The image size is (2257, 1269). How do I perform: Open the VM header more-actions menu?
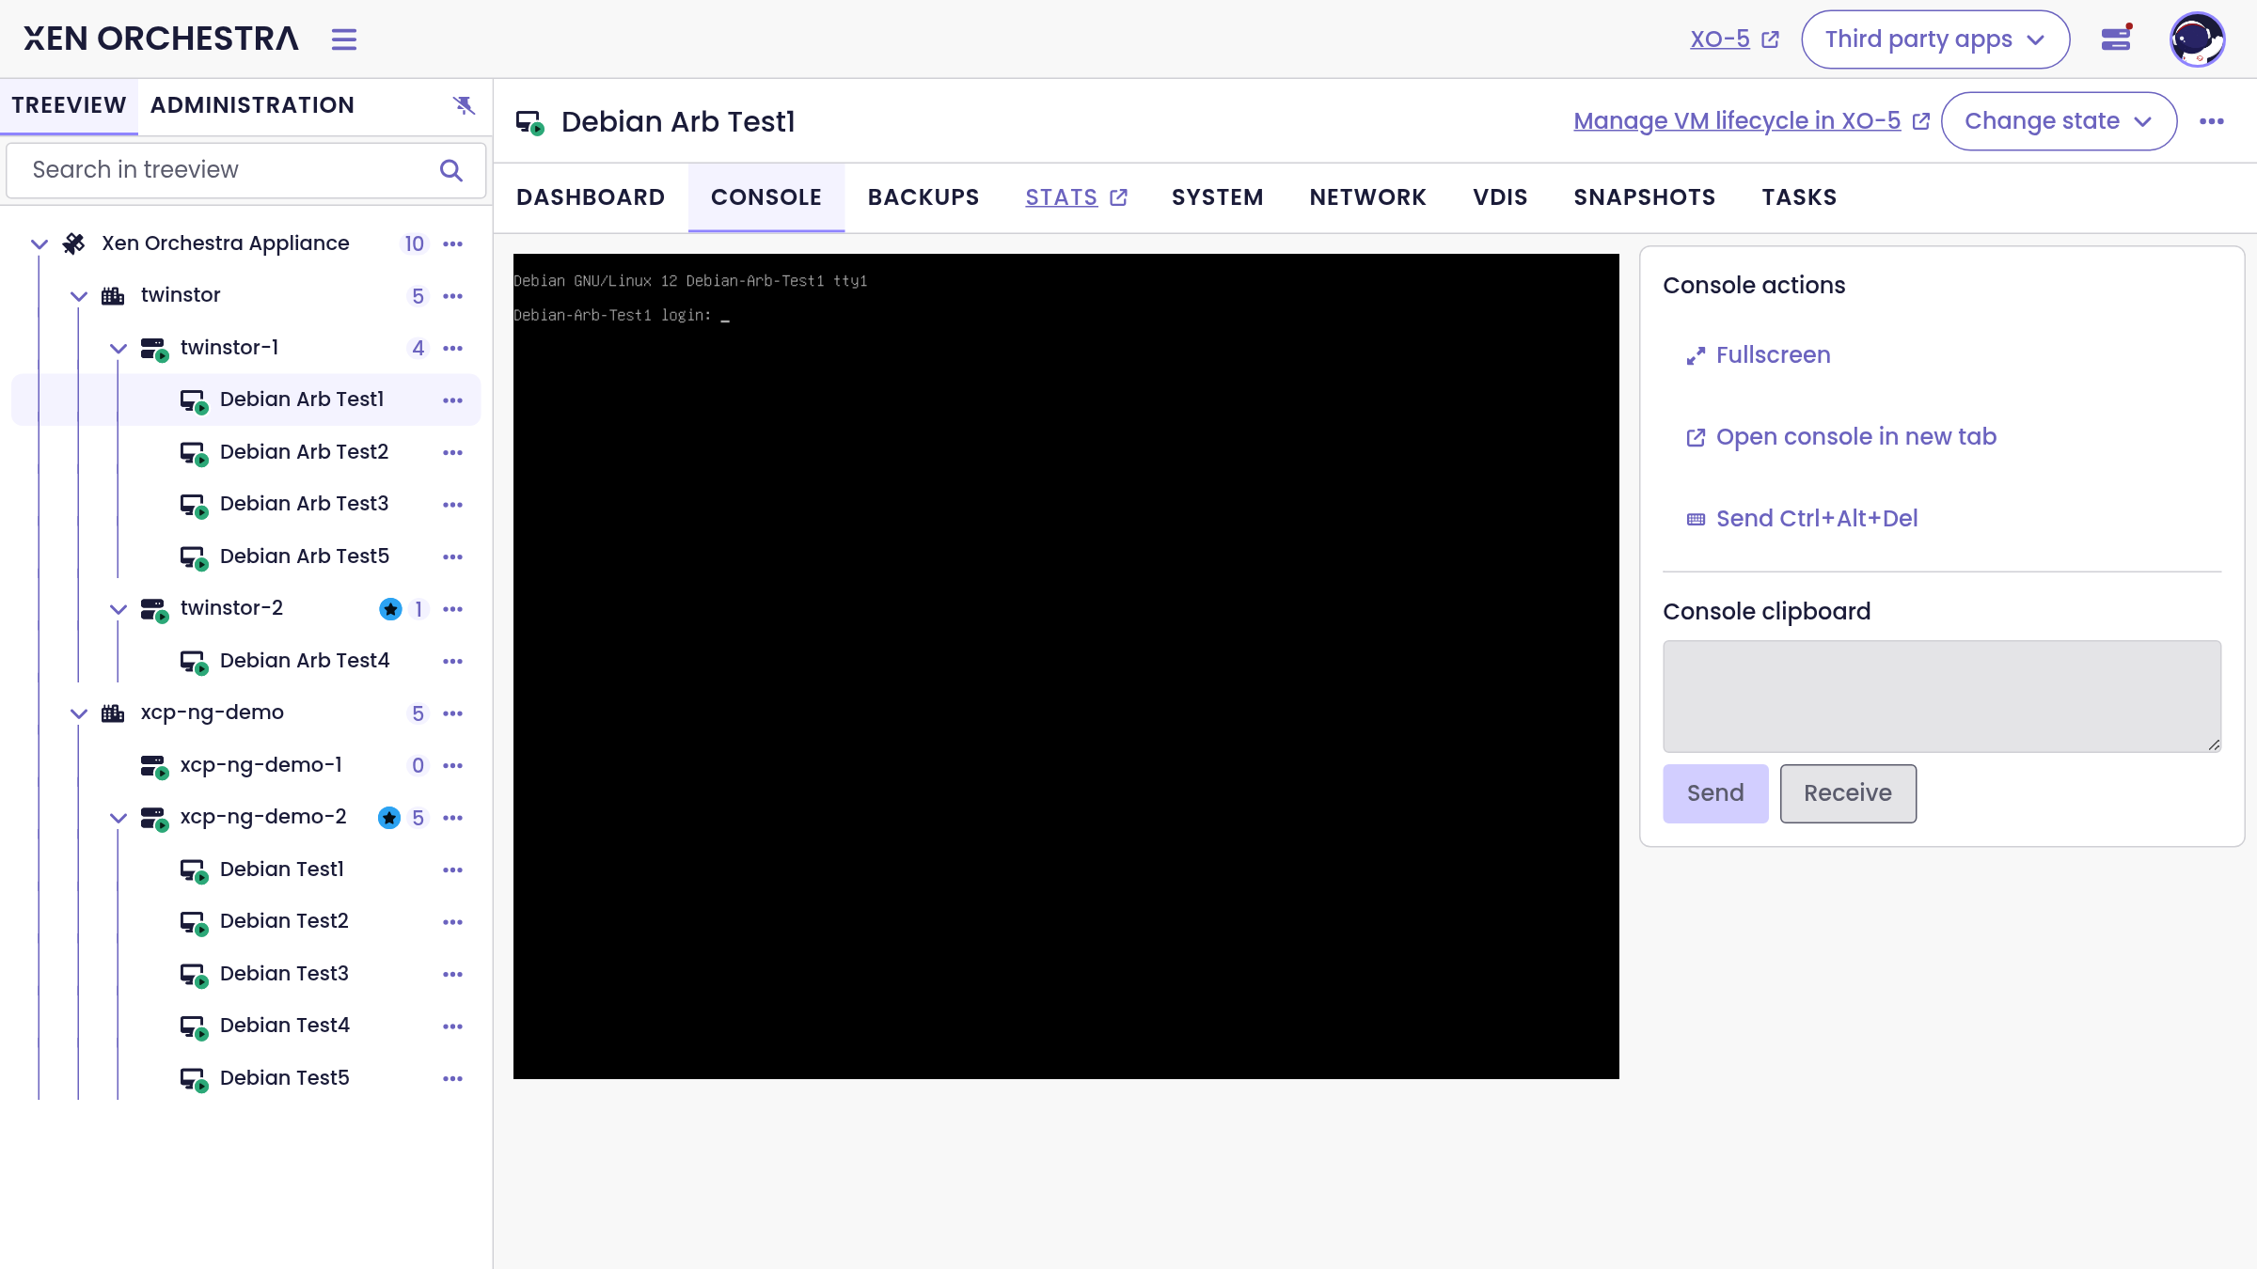point(2212,121)
